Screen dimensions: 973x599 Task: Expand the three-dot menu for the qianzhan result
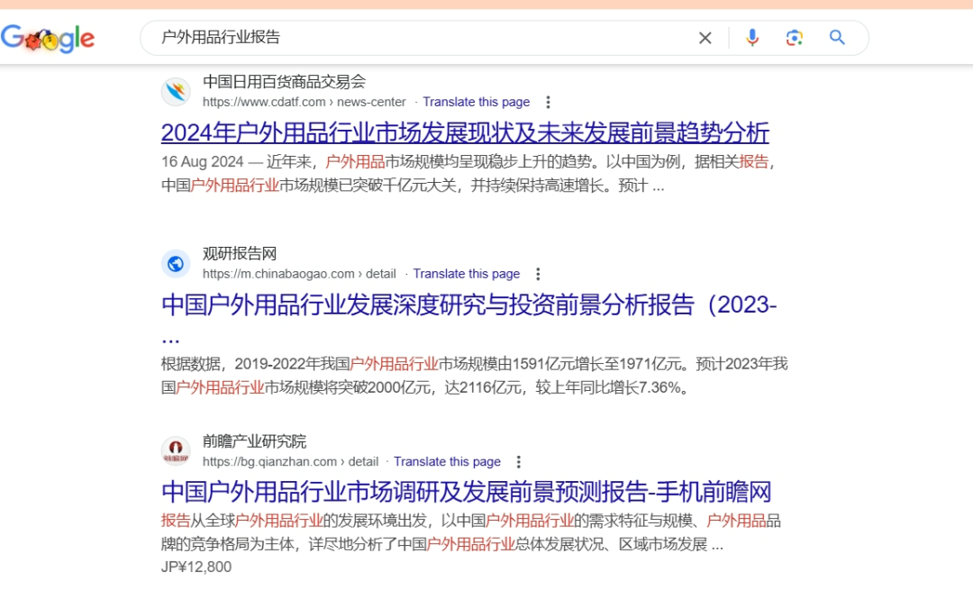pos(519,461)
